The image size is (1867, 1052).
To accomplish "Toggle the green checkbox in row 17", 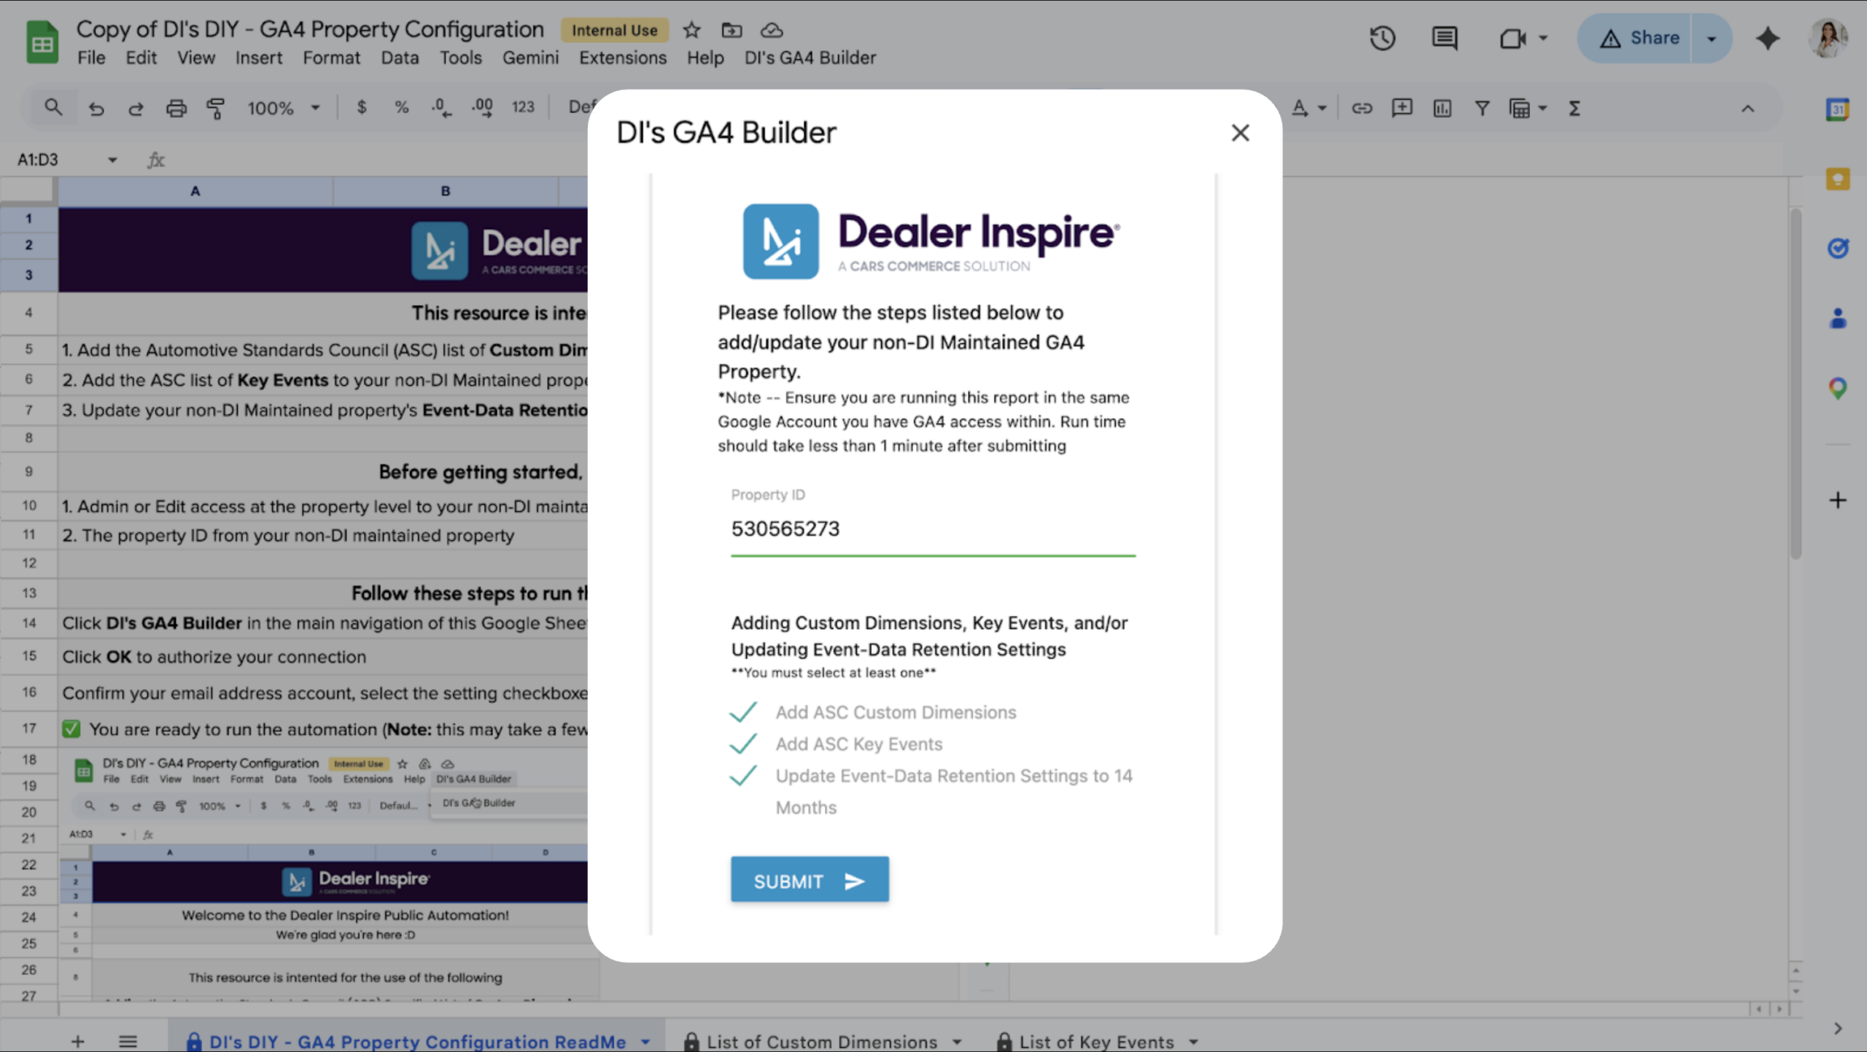I will pyautogui.click(x=71, y=729).
